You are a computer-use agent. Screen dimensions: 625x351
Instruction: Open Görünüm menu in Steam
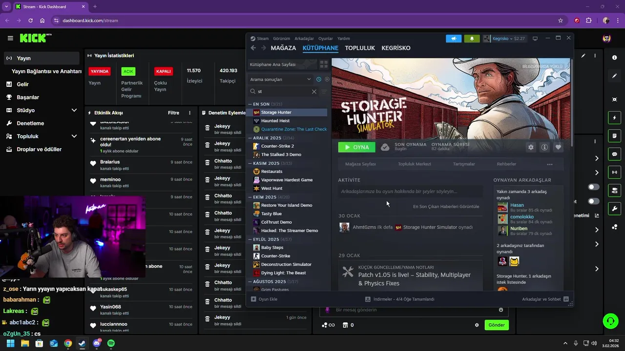[282, 39]
